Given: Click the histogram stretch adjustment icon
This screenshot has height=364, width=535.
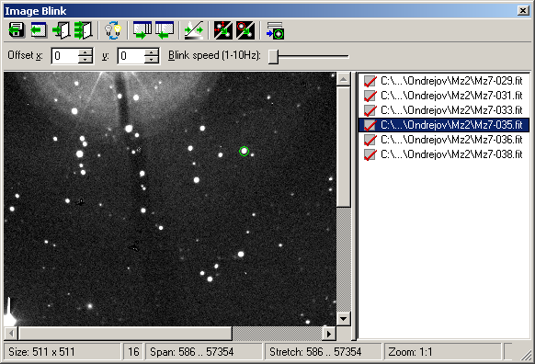Looking at the screenshot, I should pos(193,30).
